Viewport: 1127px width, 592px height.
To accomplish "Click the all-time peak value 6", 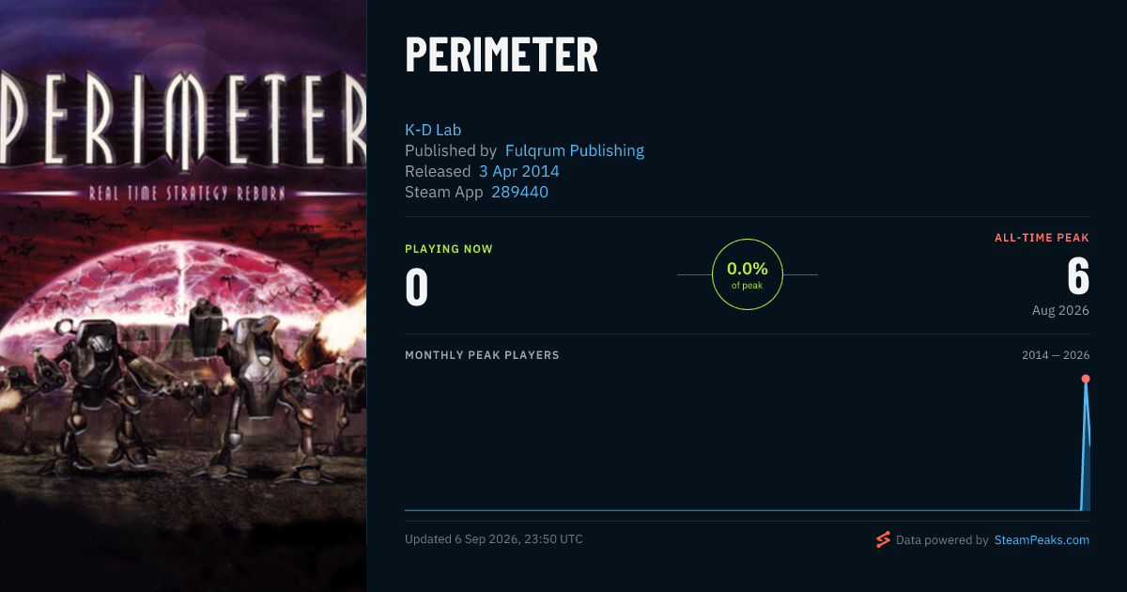I will tap(1078, 276).
